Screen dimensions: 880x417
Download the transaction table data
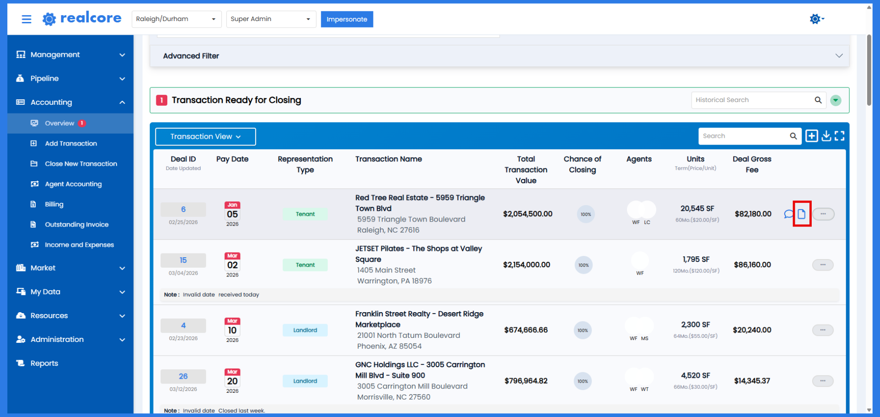pyautogui.click(x=826, y=136)
